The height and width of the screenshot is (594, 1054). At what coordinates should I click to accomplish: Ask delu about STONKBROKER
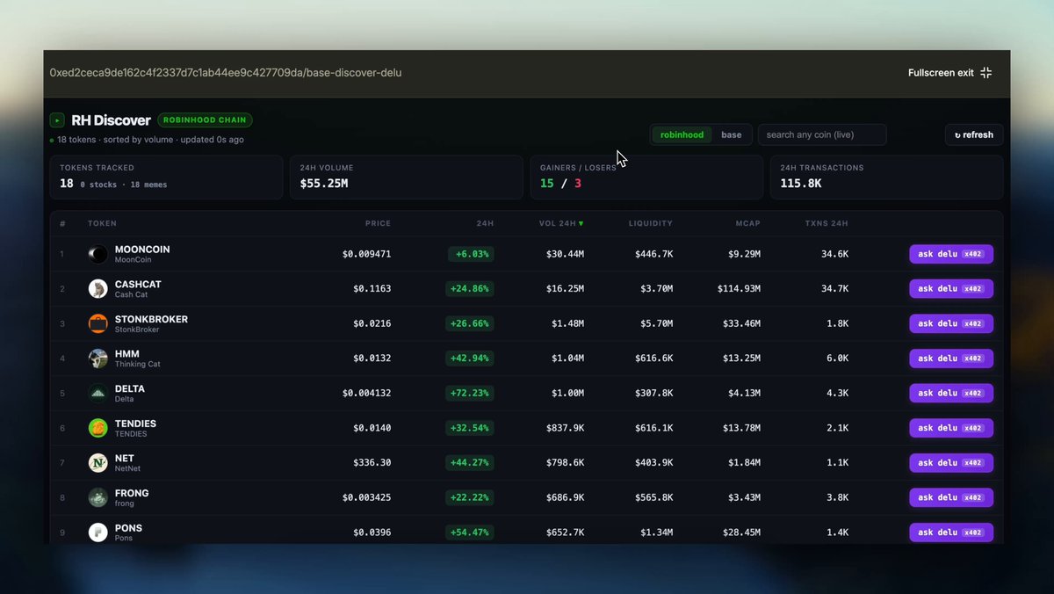(951, 323)
